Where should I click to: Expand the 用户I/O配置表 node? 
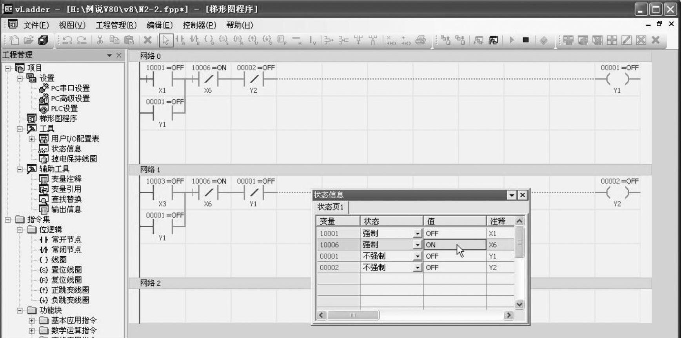(32, 139)
